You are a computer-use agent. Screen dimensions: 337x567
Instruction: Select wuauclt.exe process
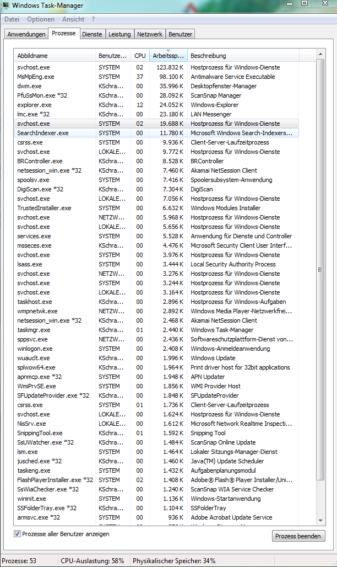(x=156, y=358)
